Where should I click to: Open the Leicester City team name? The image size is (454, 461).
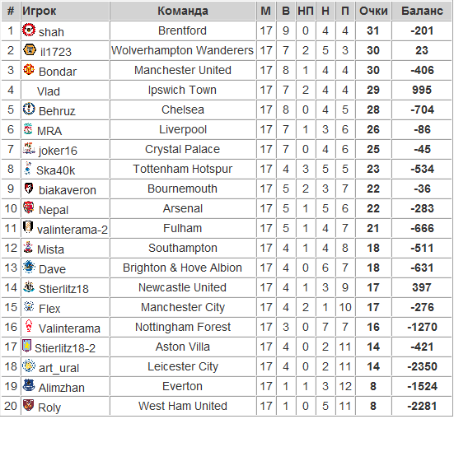point(183,366)
